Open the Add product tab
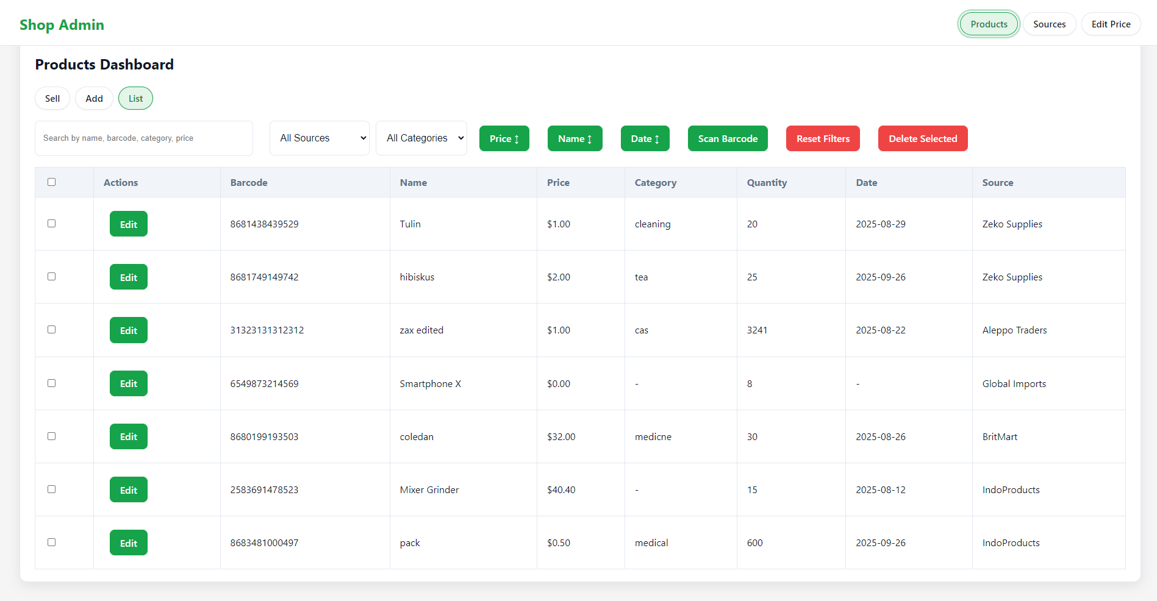Image resolution: width=1157 pixels, height=601 pixels. pos(94,98)
